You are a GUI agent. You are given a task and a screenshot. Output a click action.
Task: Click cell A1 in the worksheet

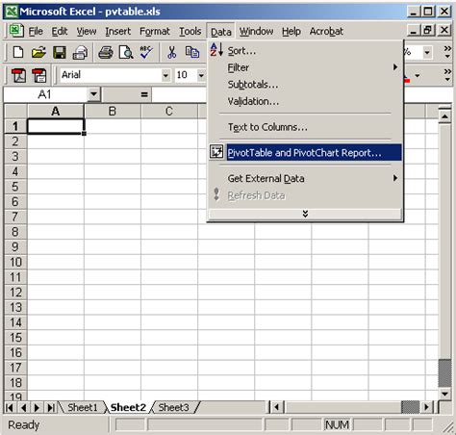point(56,126)
